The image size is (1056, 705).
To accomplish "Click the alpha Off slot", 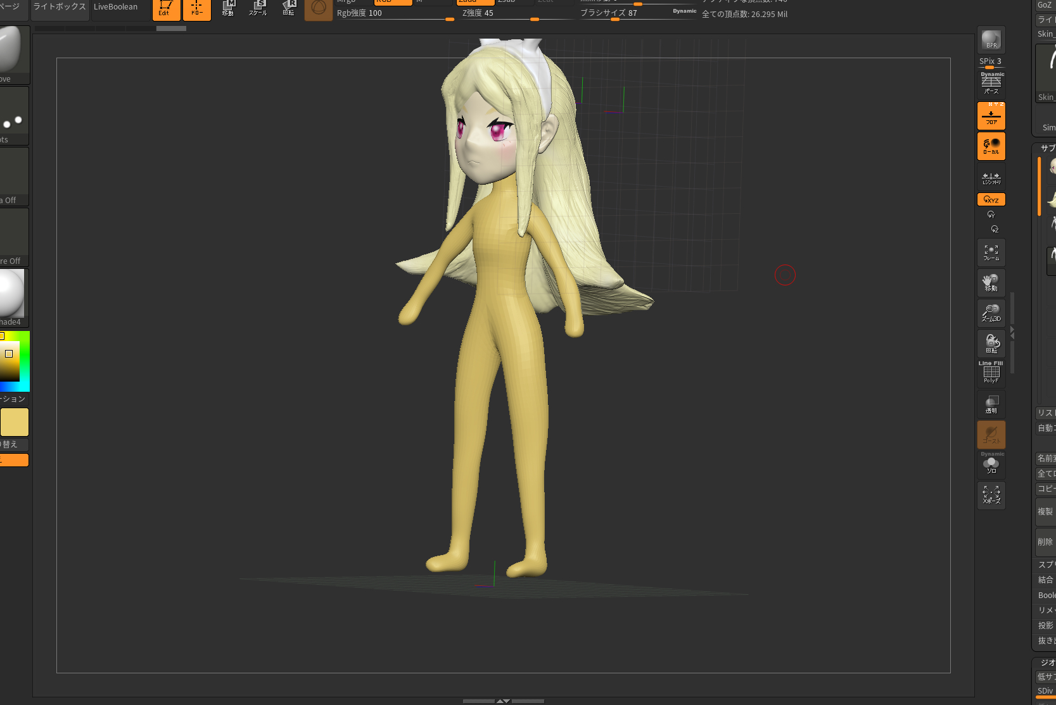I will click(14, 176).
